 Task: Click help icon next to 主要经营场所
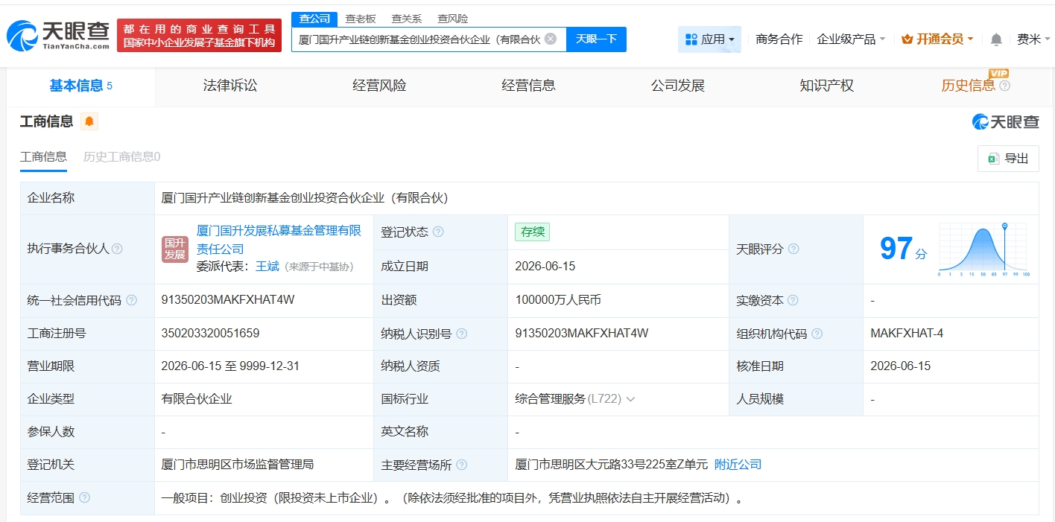pyautogui.click(x=461, y=465)
